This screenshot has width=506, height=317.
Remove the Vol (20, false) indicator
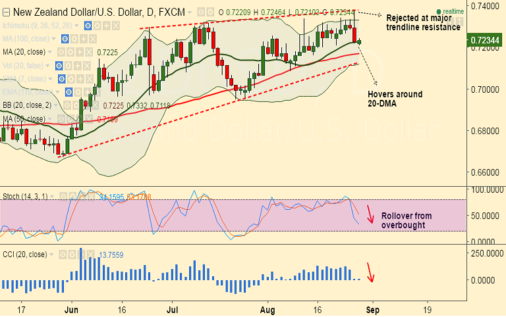coord(86,66)
